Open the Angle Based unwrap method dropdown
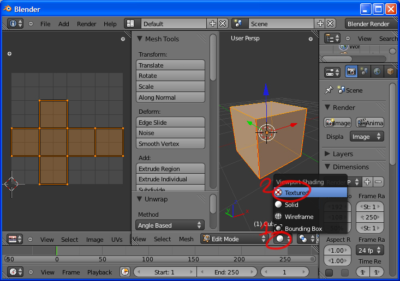The height and width of the screenshot is (281, 400). point(170,225)
